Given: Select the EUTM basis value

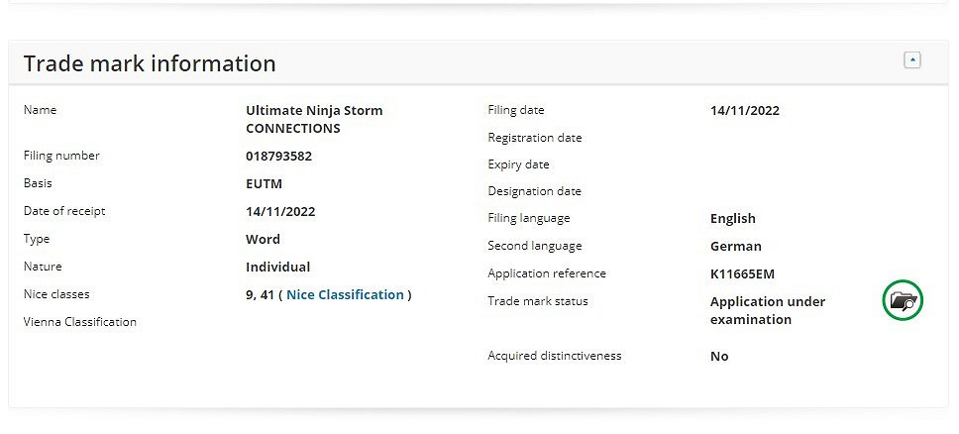Looking at the screenshot, I should pos(264,183).
